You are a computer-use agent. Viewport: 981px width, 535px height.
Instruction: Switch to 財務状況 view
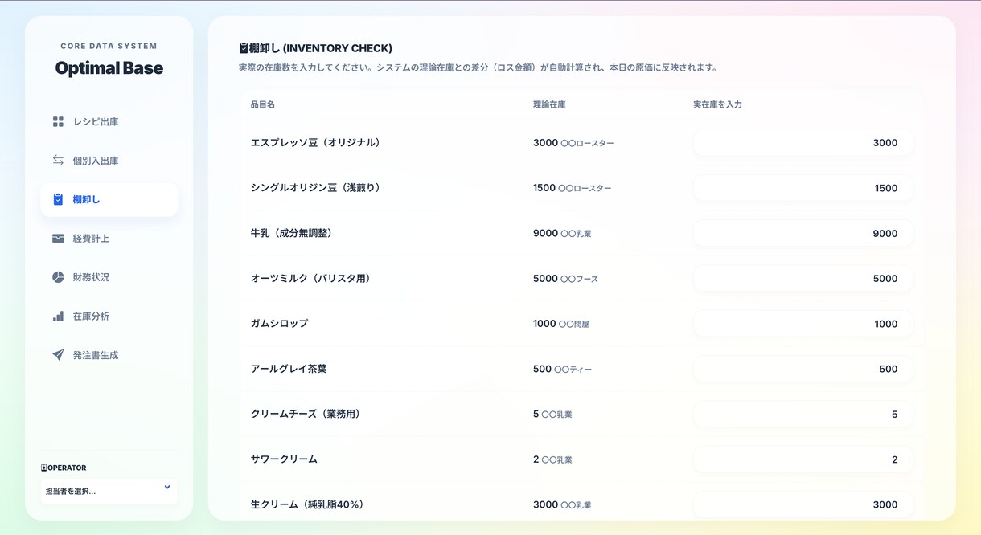109,277
